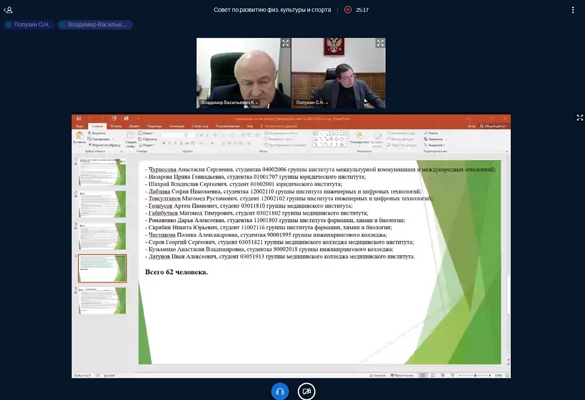This screenshot has height=400, width=585.
Task: Click the red recording indicator
Action: pyautogui.click(x=347, y=10)
